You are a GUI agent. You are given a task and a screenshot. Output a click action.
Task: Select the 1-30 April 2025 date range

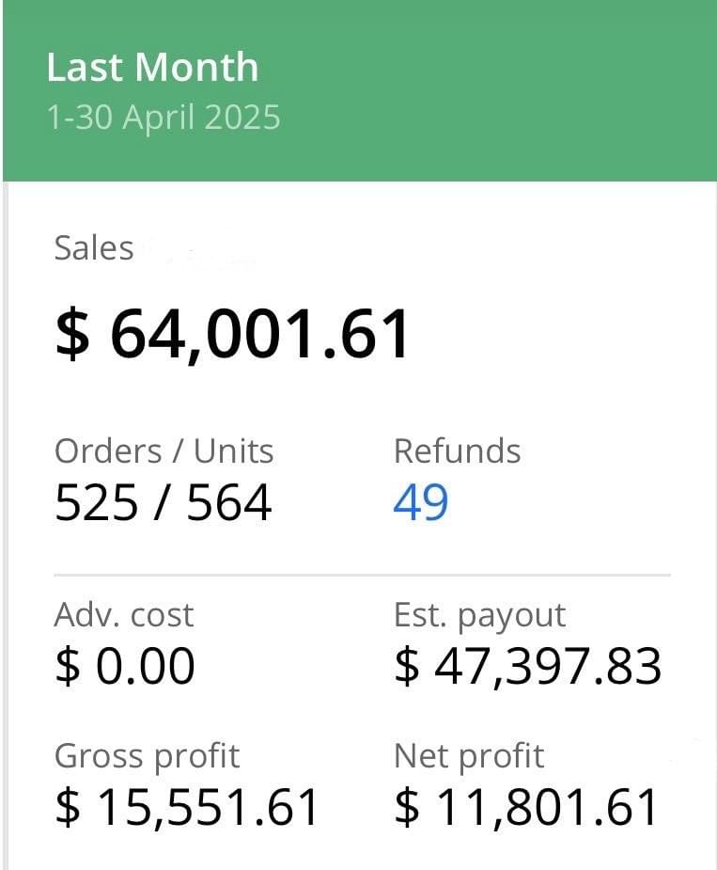click(x=164, y=118)
